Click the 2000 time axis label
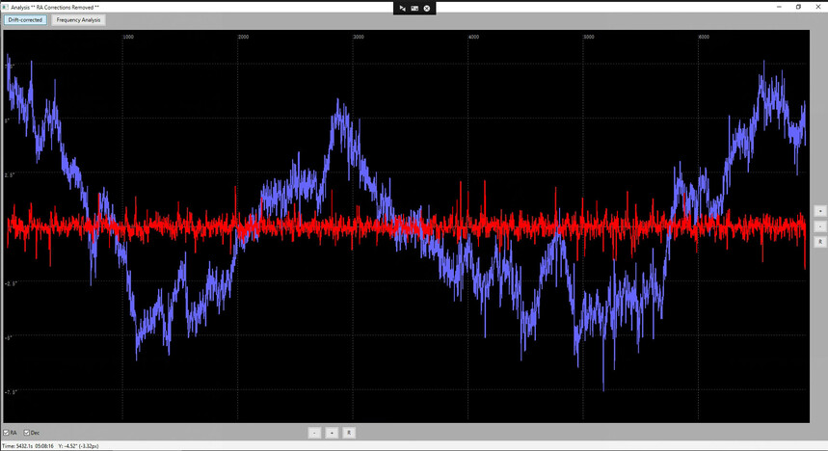This screenshot has width=828, height=451. pyautogui.click(x=244, y=37)
